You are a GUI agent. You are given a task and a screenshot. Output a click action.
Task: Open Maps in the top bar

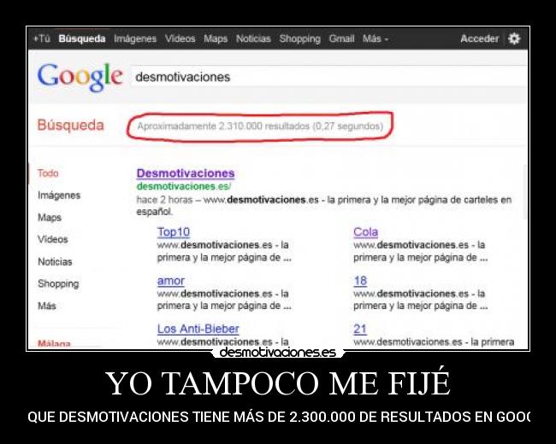tap(216, 38)
